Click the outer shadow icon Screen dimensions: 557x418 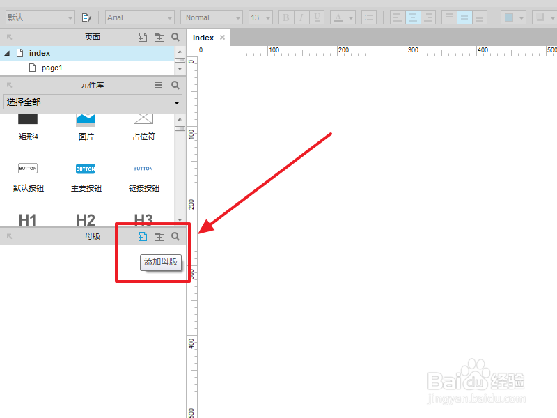coord(540,17)
